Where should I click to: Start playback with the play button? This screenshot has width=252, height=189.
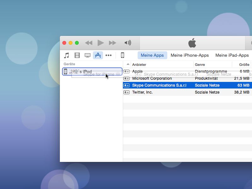tap(100, 43)
